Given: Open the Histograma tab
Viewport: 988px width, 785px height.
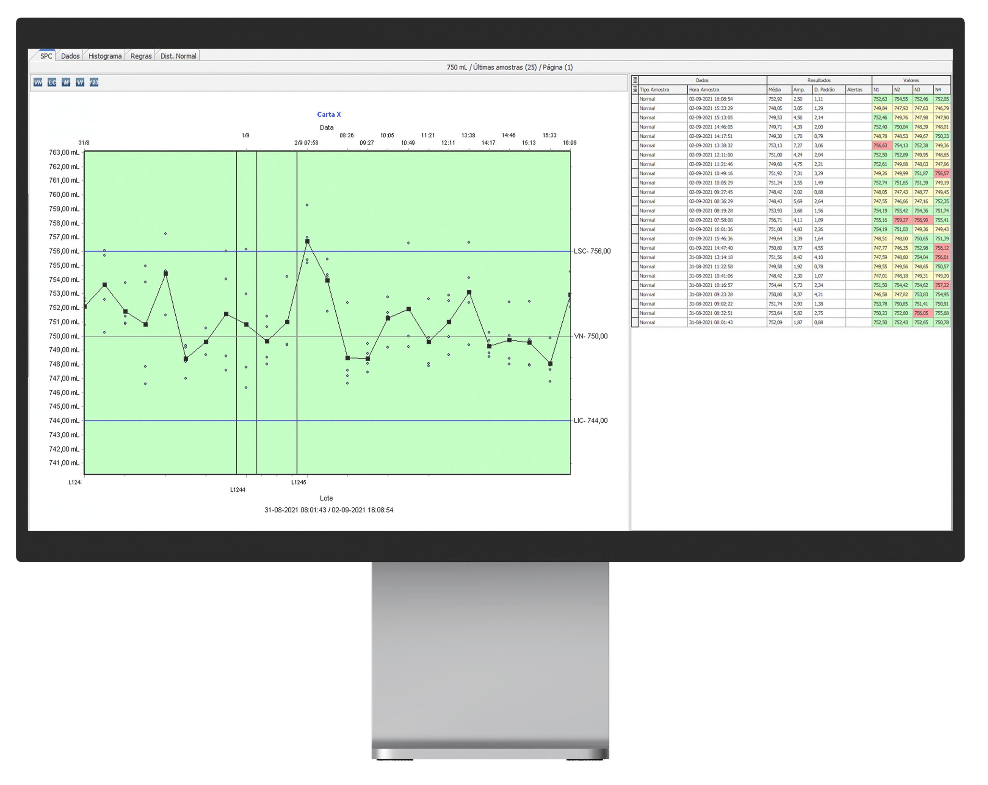Looking at the screenshot, I should click(x=105, y=56).
